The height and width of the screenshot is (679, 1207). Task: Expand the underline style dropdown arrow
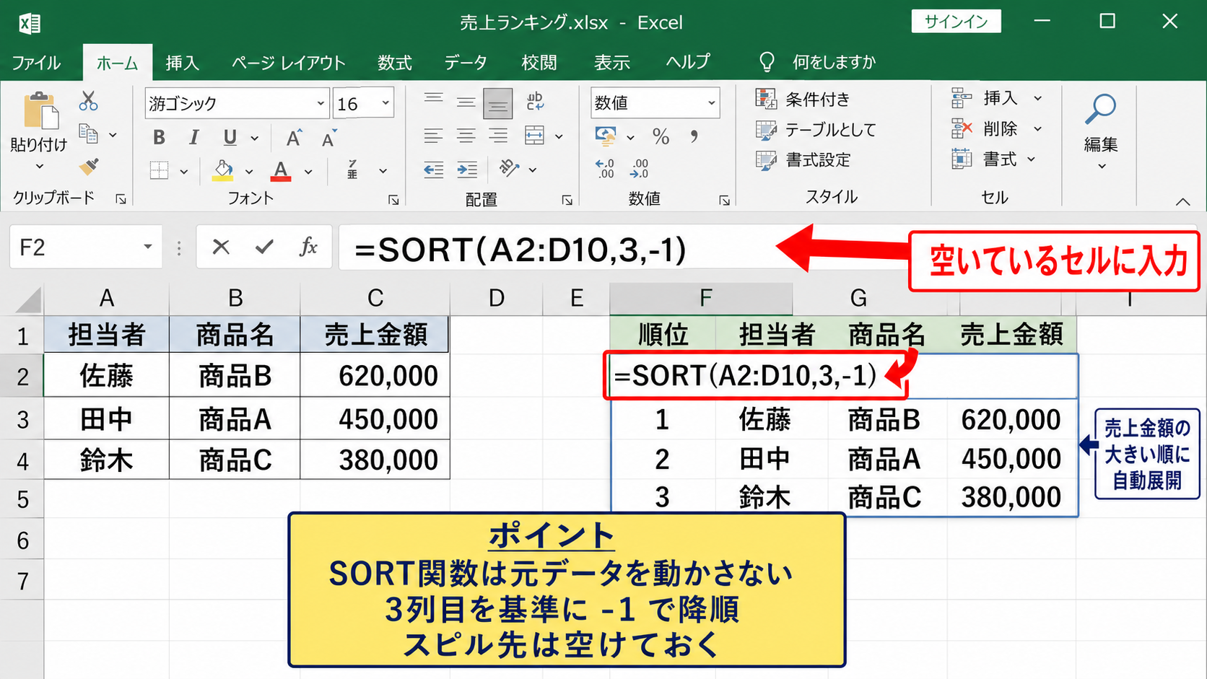tap(254, 138)
